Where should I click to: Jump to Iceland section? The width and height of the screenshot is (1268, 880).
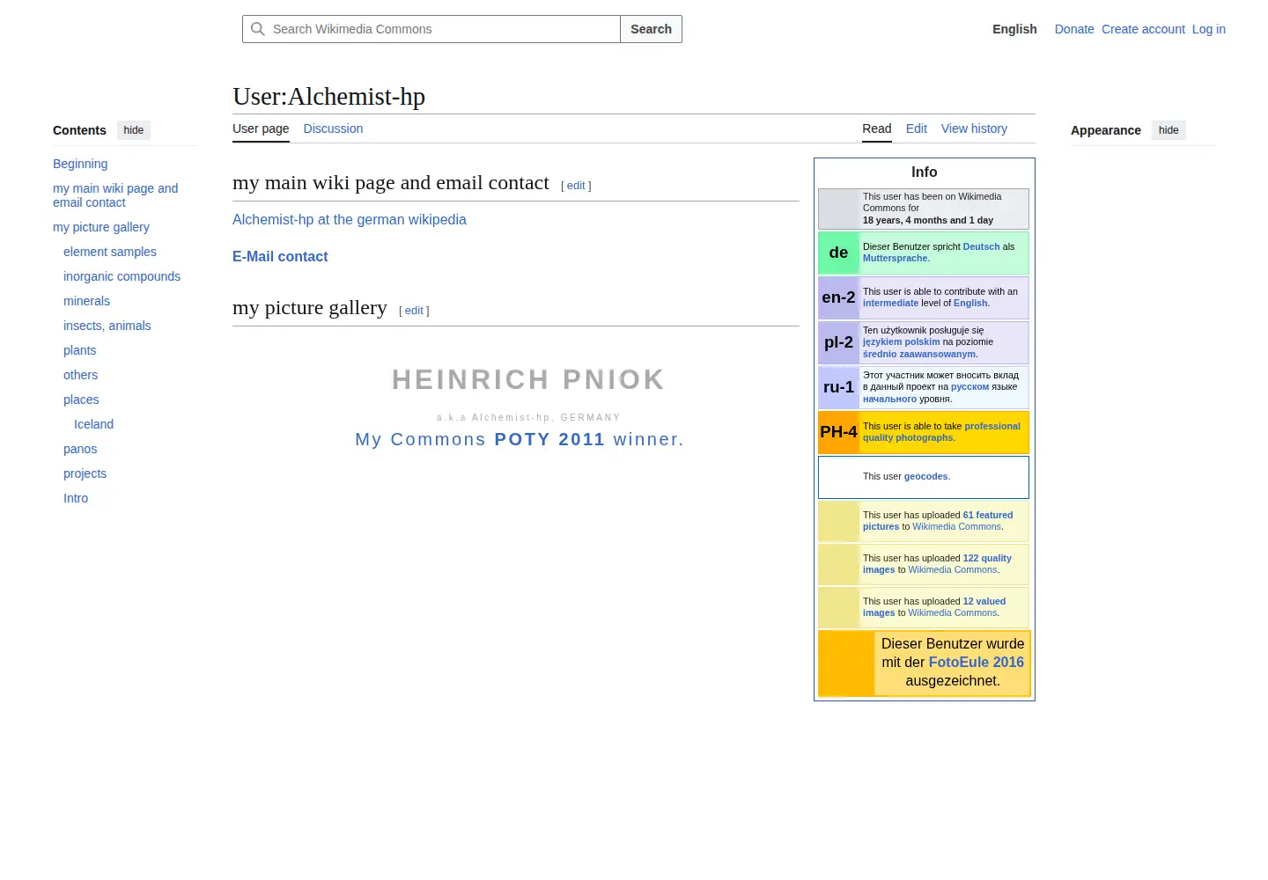93,424
